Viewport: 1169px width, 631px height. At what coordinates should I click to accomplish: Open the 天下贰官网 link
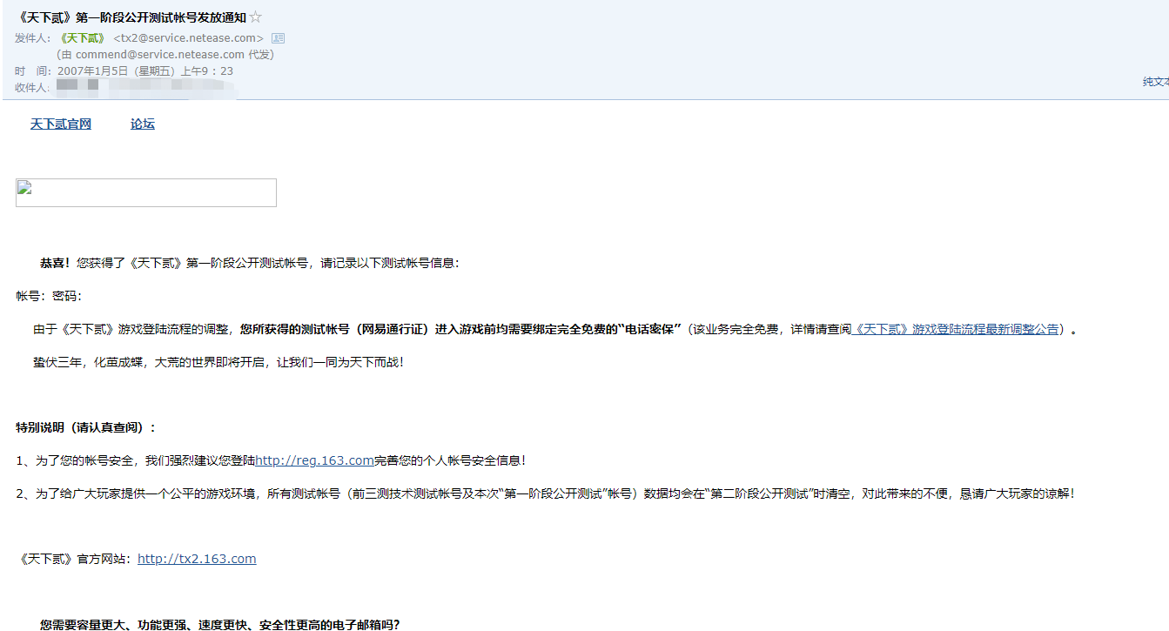(x=61, y=124)
